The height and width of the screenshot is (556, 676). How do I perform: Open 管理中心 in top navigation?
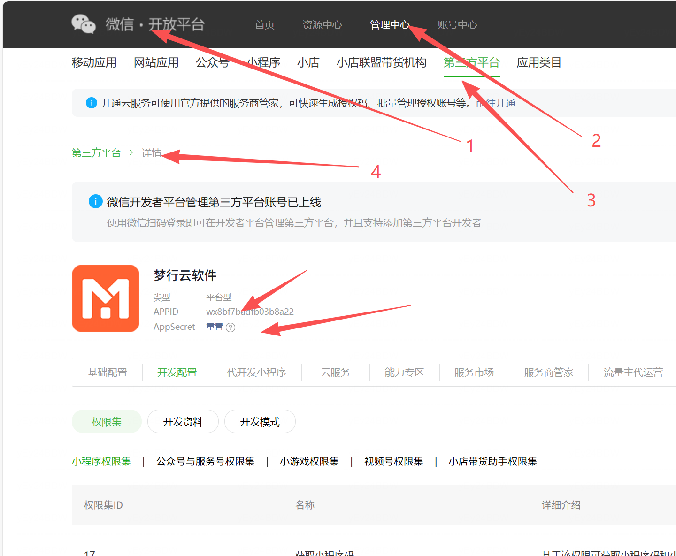(389, 25)
